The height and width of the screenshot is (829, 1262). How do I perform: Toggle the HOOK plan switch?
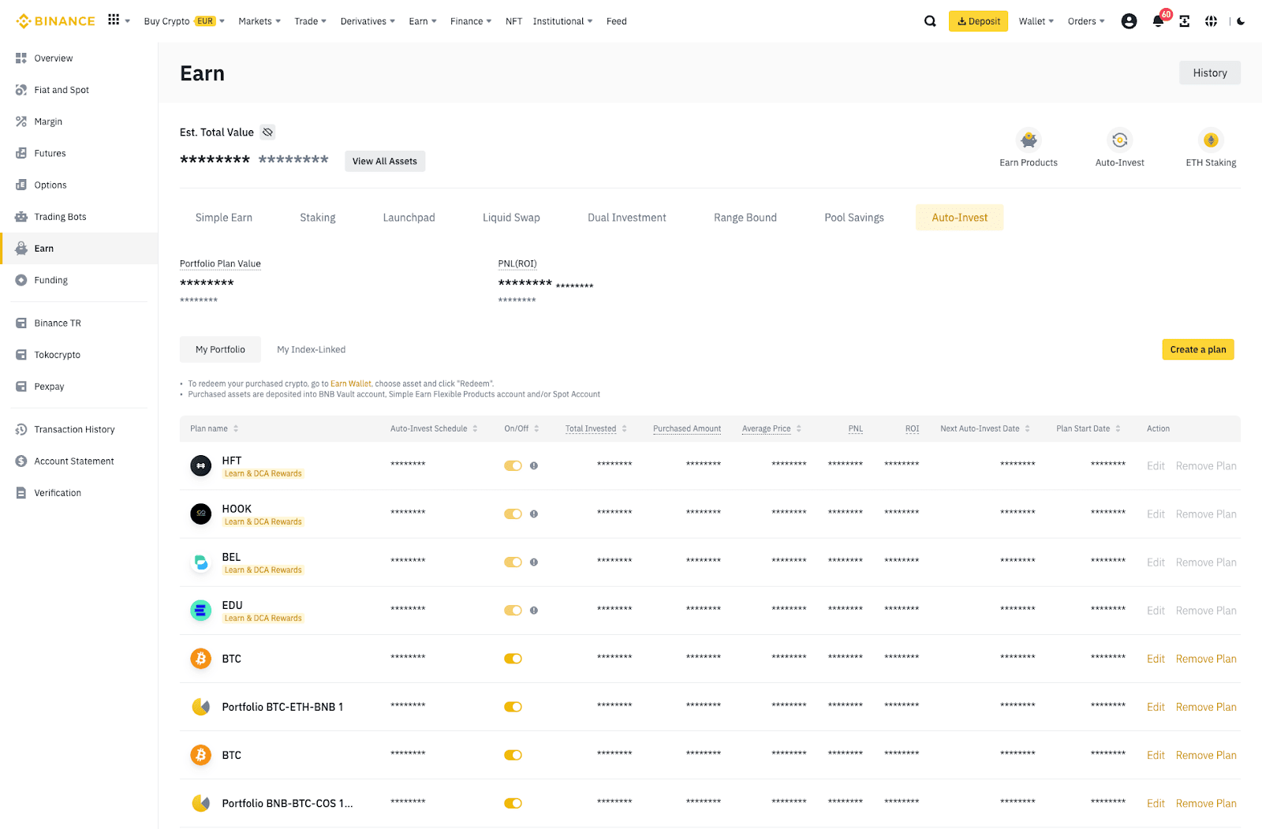pyautogui.click(x=513, y=513)
